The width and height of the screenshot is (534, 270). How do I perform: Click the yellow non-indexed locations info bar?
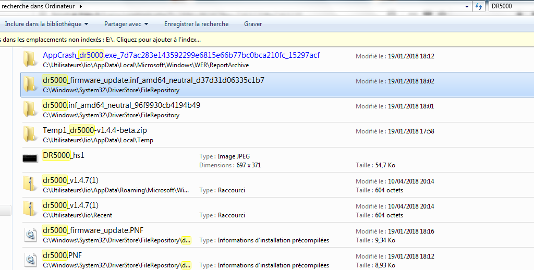click(x=267, y=40)
